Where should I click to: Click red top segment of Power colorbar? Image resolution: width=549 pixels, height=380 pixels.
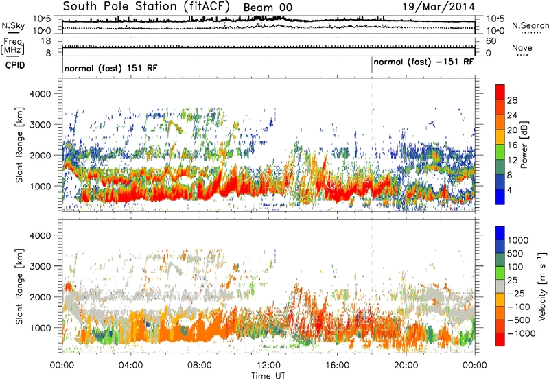(500, 92)
